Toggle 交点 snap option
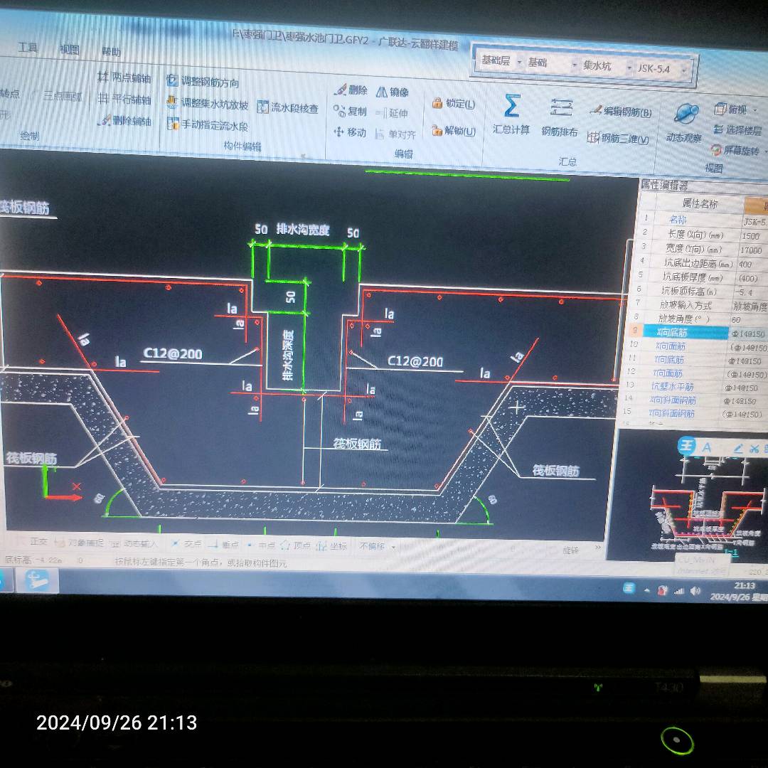Screen dimensions: 768x768 click(x=186, y=544)
